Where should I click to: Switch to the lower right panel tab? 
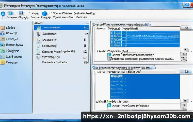124,68
